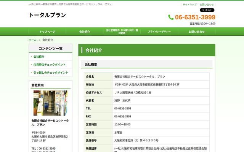Click the orange phone number 06-6351-3999
The width and height of the screenshot is (244, 152).
coord(195,17)
